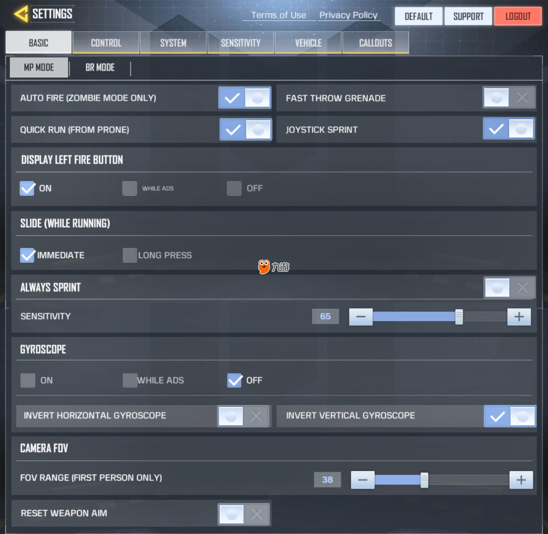Open the Sensitivity tab
The height and width of the screenshot is (534, 548).
coord(241,42)
